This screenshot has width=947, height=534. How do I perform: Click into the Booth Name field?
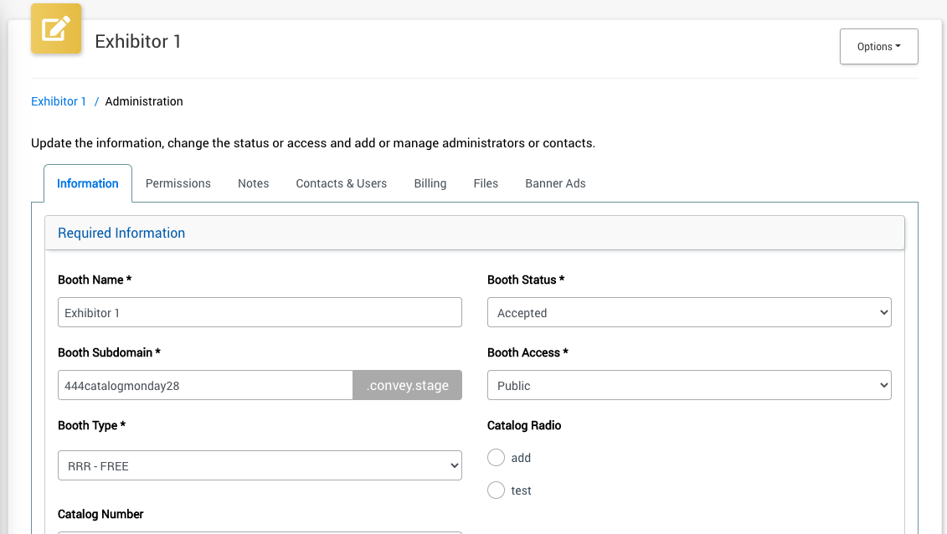click(x=260, y=312)
